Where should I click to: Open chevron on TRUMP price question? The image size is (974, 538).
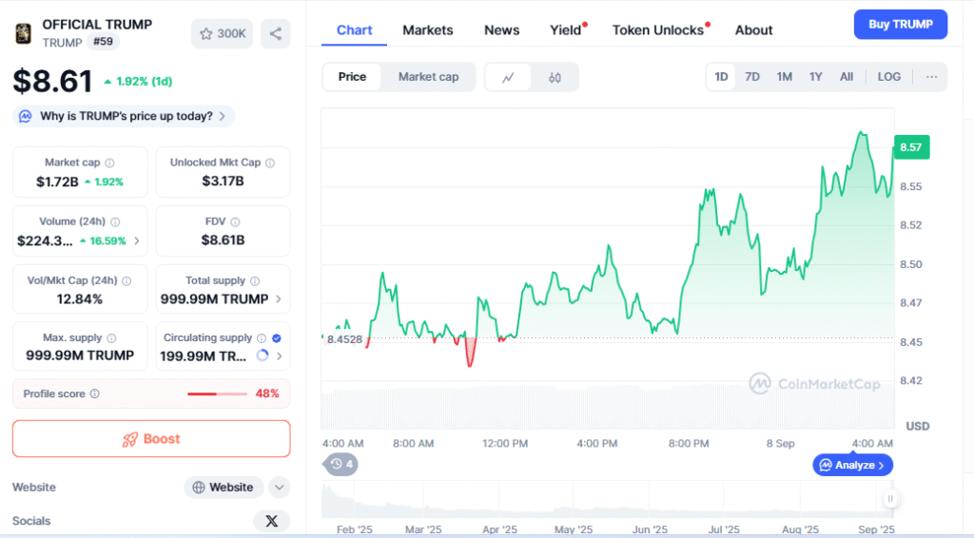(x=223, y=116)
